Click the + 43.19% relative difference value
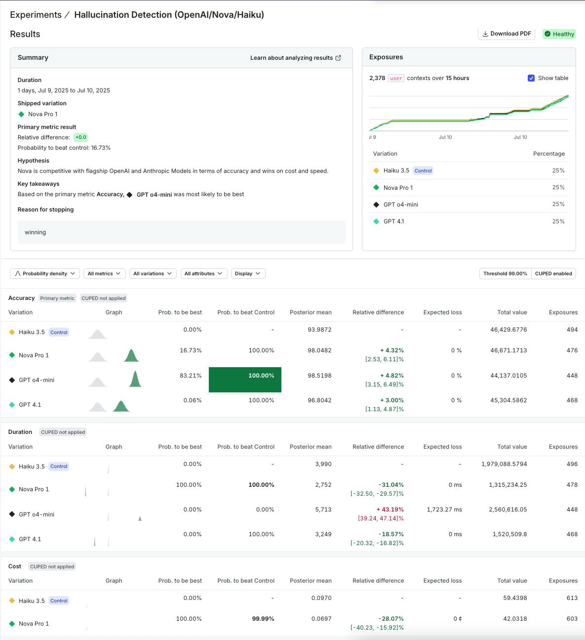The height and width of the screenshot is (640, 585). pyautogui.click(x=390, y=510)
